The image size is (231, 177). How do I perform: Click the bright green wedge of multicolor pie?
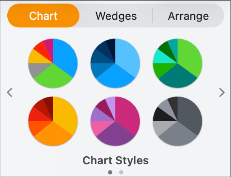point(56,78)
